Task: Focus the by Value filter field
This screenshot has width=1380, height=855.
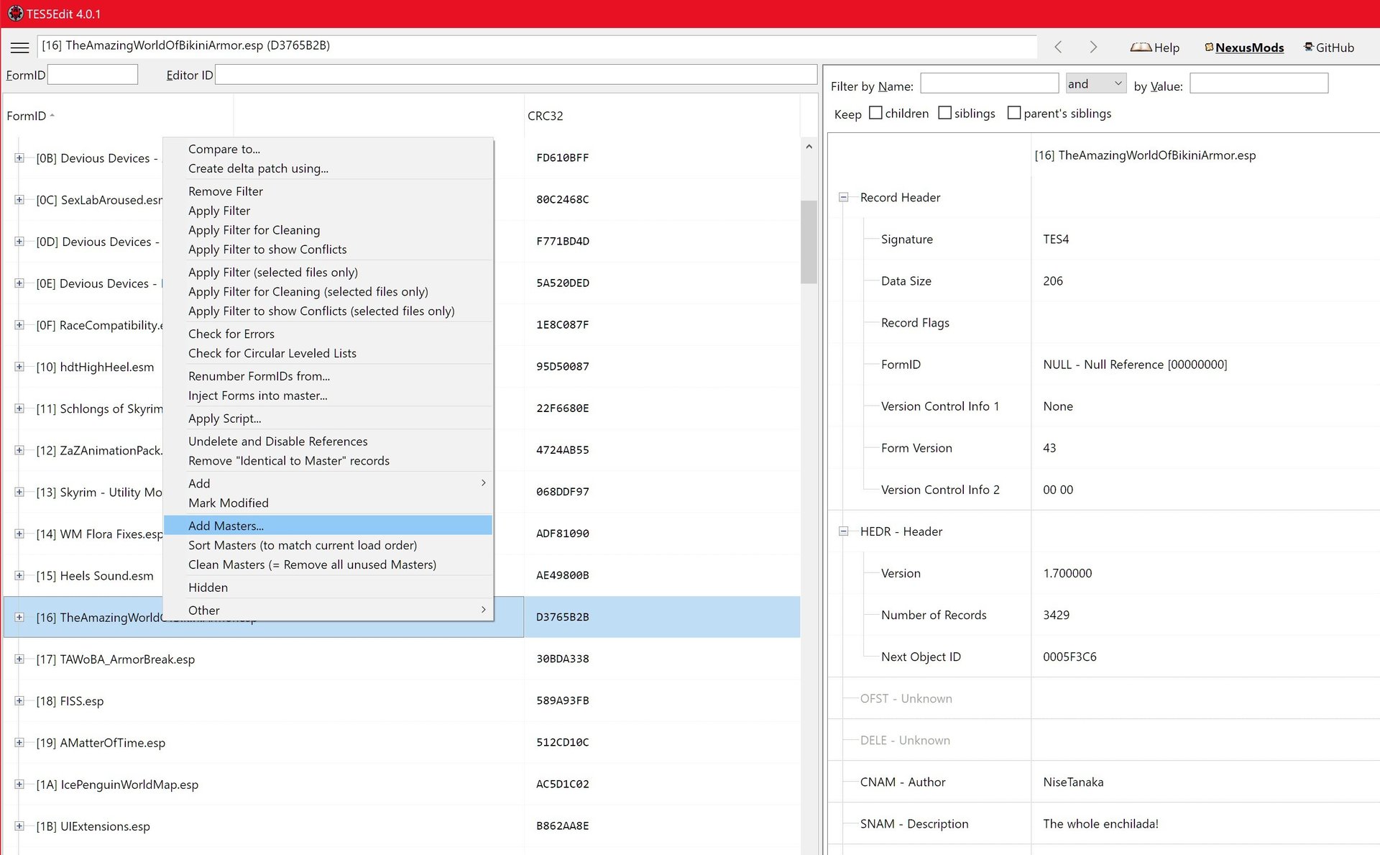Action: 1259,83
